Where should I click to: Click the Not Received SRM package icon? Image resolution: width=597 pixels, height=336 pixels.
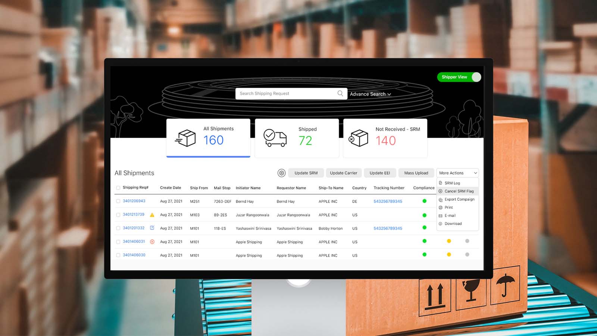358,138
